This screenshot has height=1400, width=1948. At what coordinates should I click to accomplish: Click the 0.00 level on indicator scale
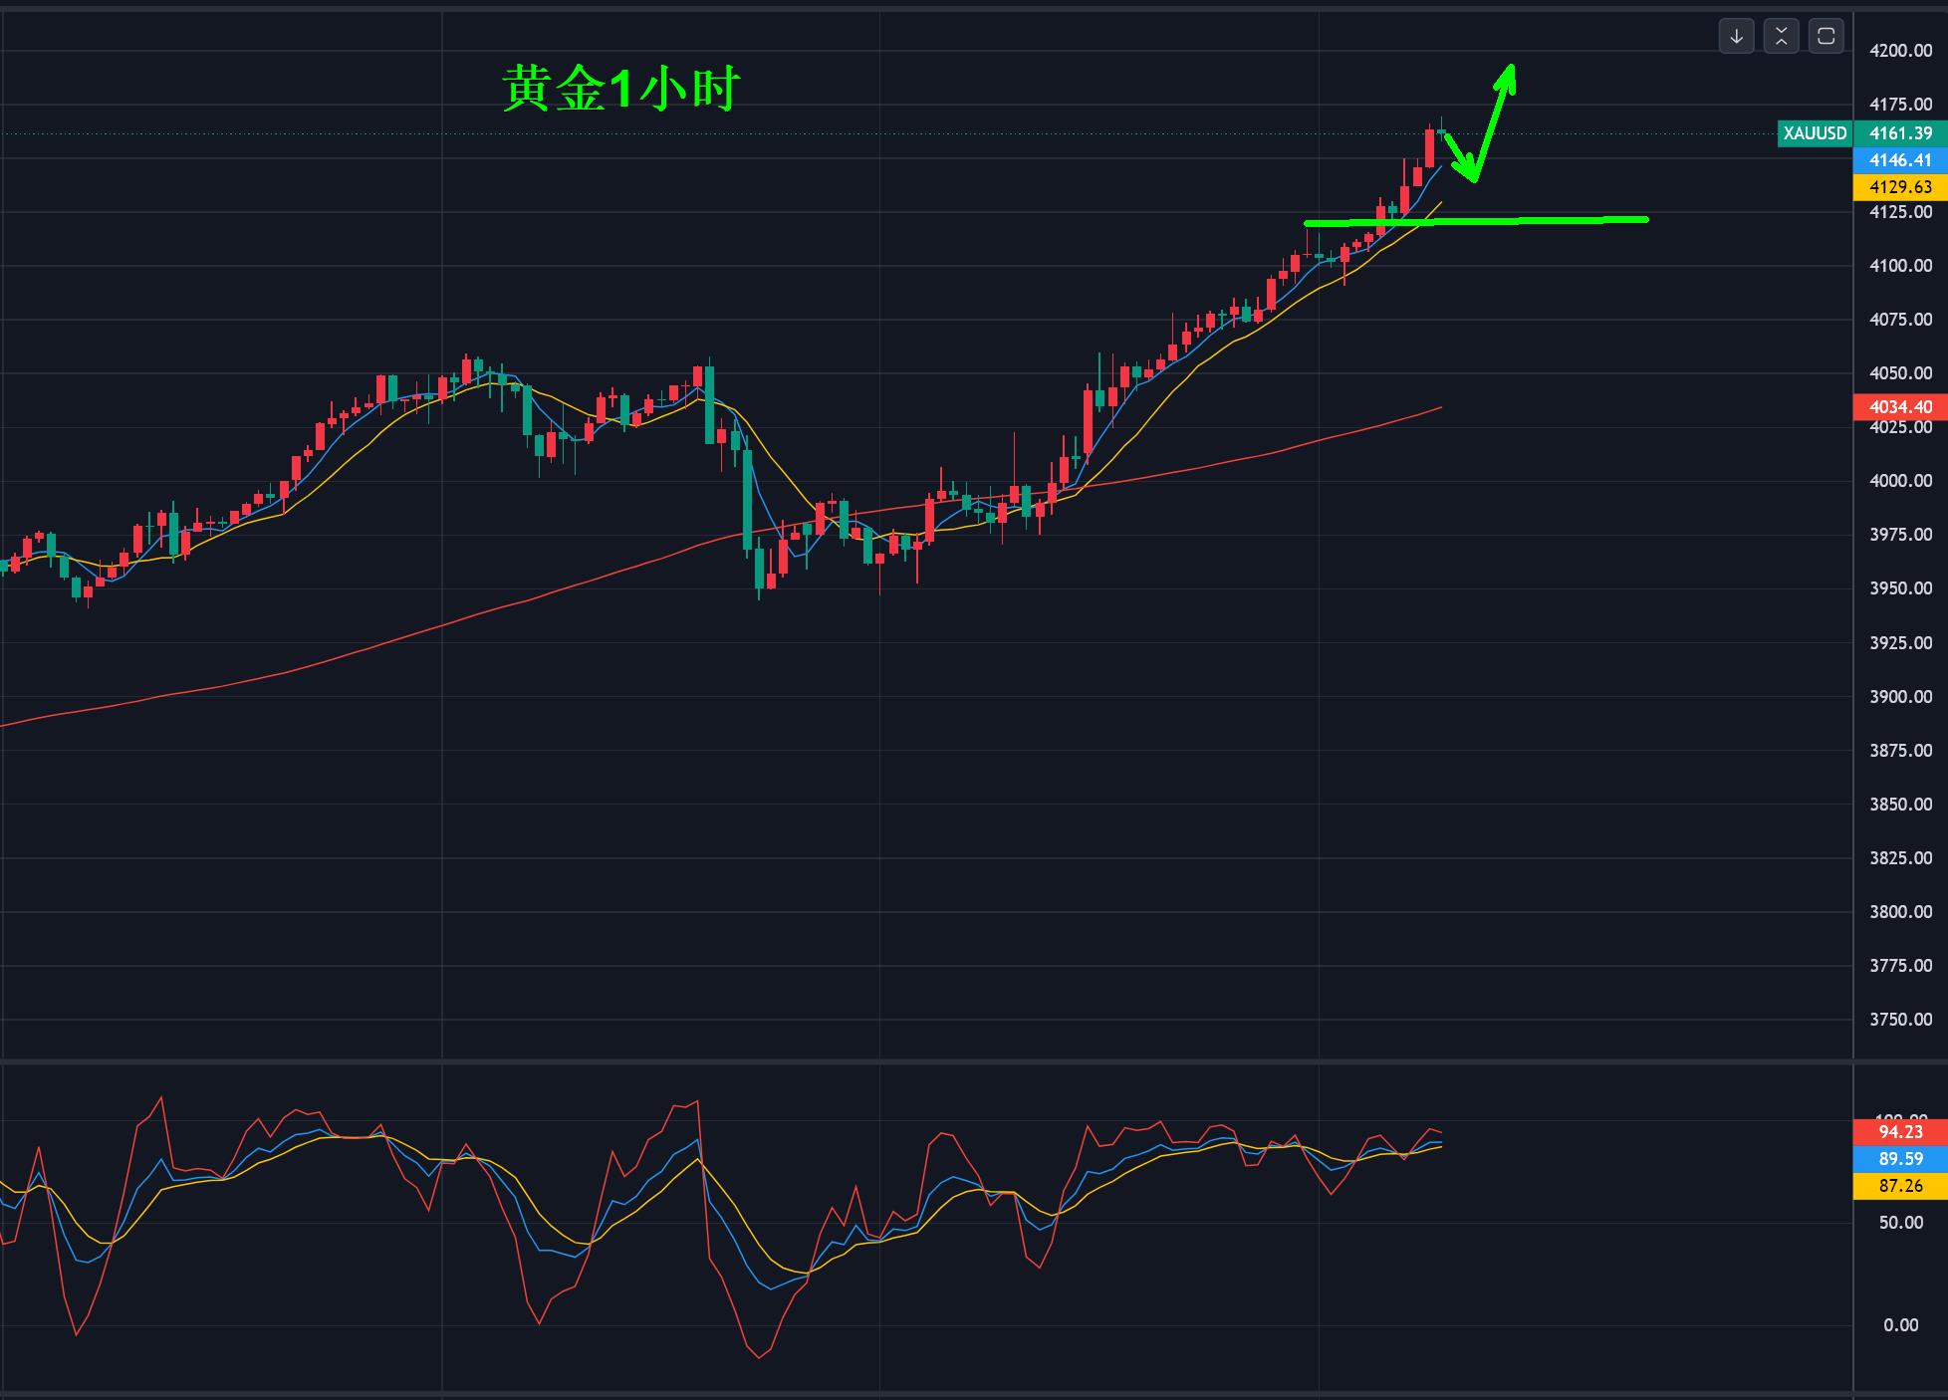(1900, 1325)
